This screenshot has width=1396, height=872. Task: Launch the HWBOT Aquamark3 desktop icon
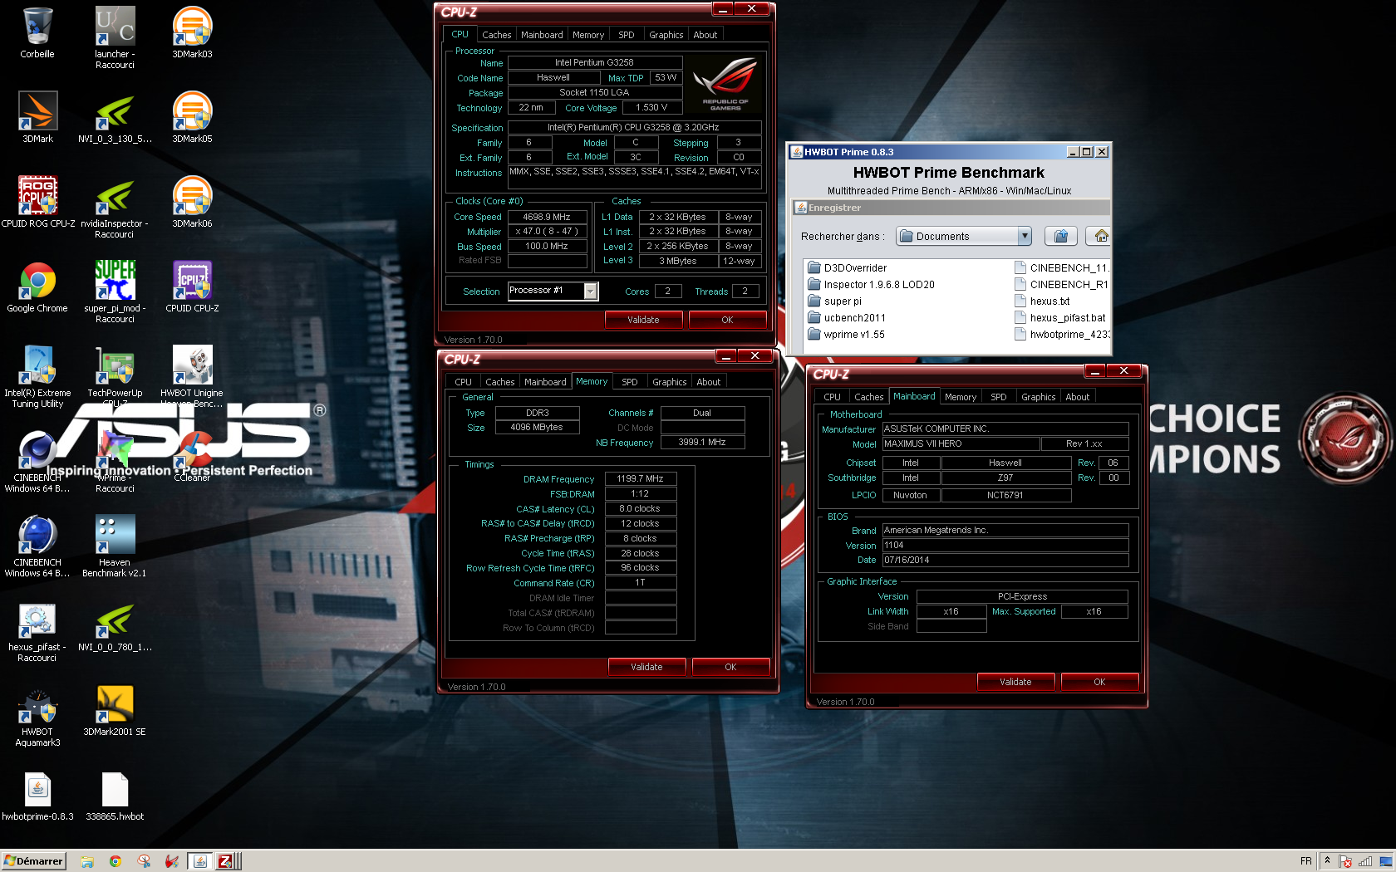[37, 716]
